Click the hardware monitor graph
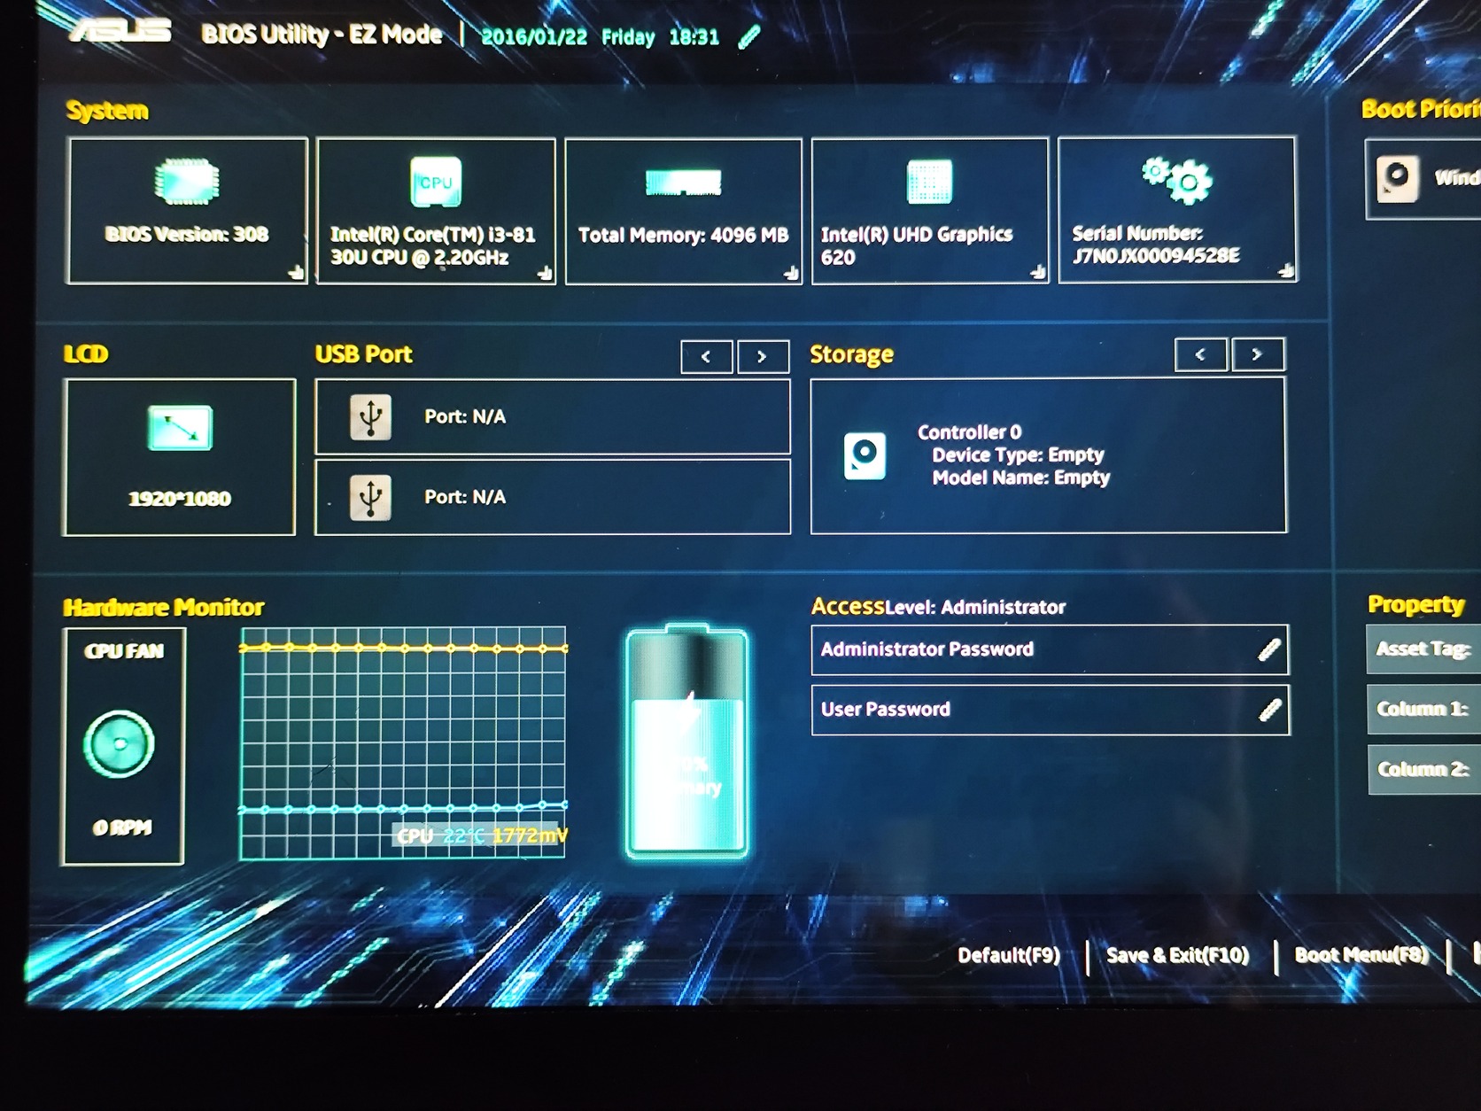The image size is (1481, 1111). click(x=403, y=743)
